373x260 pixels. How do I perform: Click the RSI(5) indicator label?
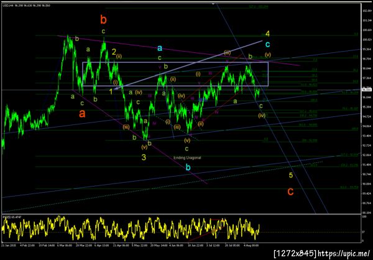tap(11, 217)
